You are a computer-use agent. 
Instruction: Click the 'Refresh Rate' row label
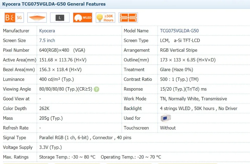click(x=16, y=128)
